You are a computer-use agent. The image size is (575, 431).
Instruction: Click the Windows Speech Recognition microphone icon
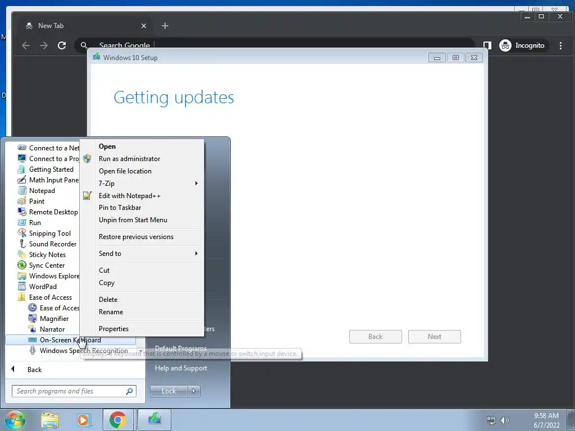click(x=33, y=350)
